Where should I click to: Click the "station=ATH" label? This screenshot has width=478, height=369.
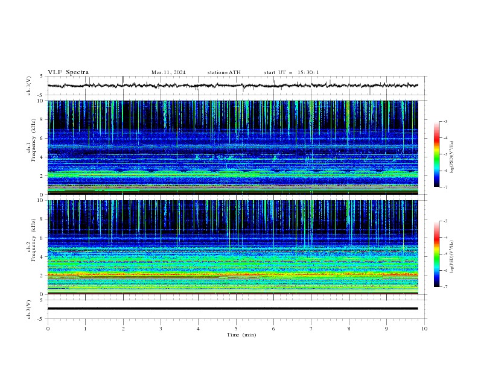(224, 72)
